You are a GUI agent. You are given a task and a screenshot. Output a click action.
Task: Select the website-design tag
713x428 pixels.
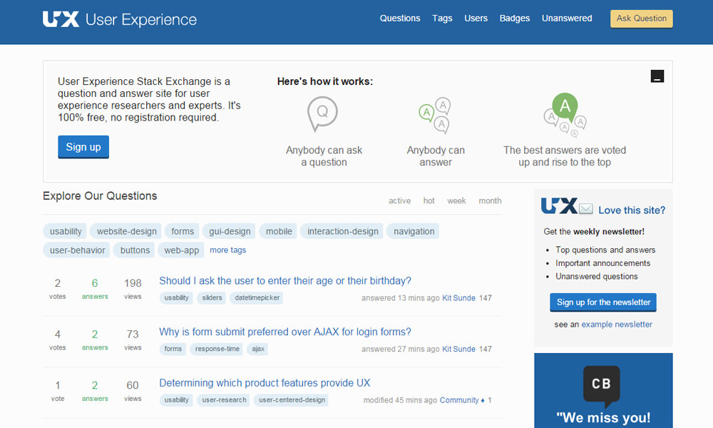pos(126,231)
